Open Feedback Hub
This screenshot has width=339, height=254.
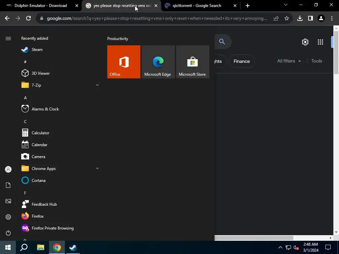pyautogui.click(x=60, y=204)
